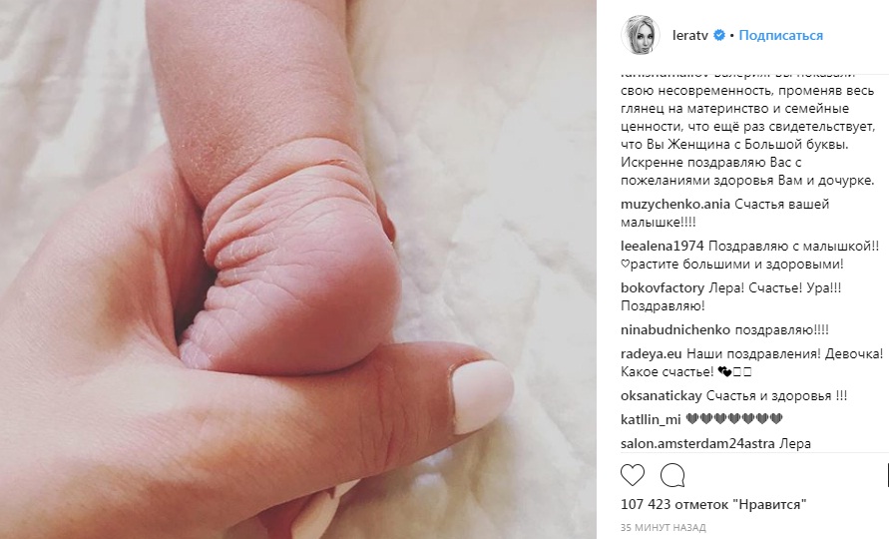Open katllin_mi commenter profile
889x539 pixels.
pyautogui.click(x=651, y=419)
